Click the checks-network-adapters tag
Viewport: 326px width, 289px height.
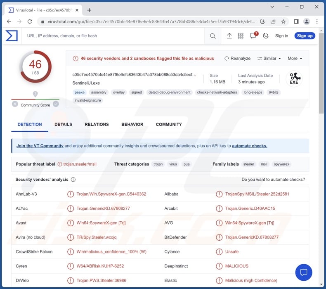(217, 92)
